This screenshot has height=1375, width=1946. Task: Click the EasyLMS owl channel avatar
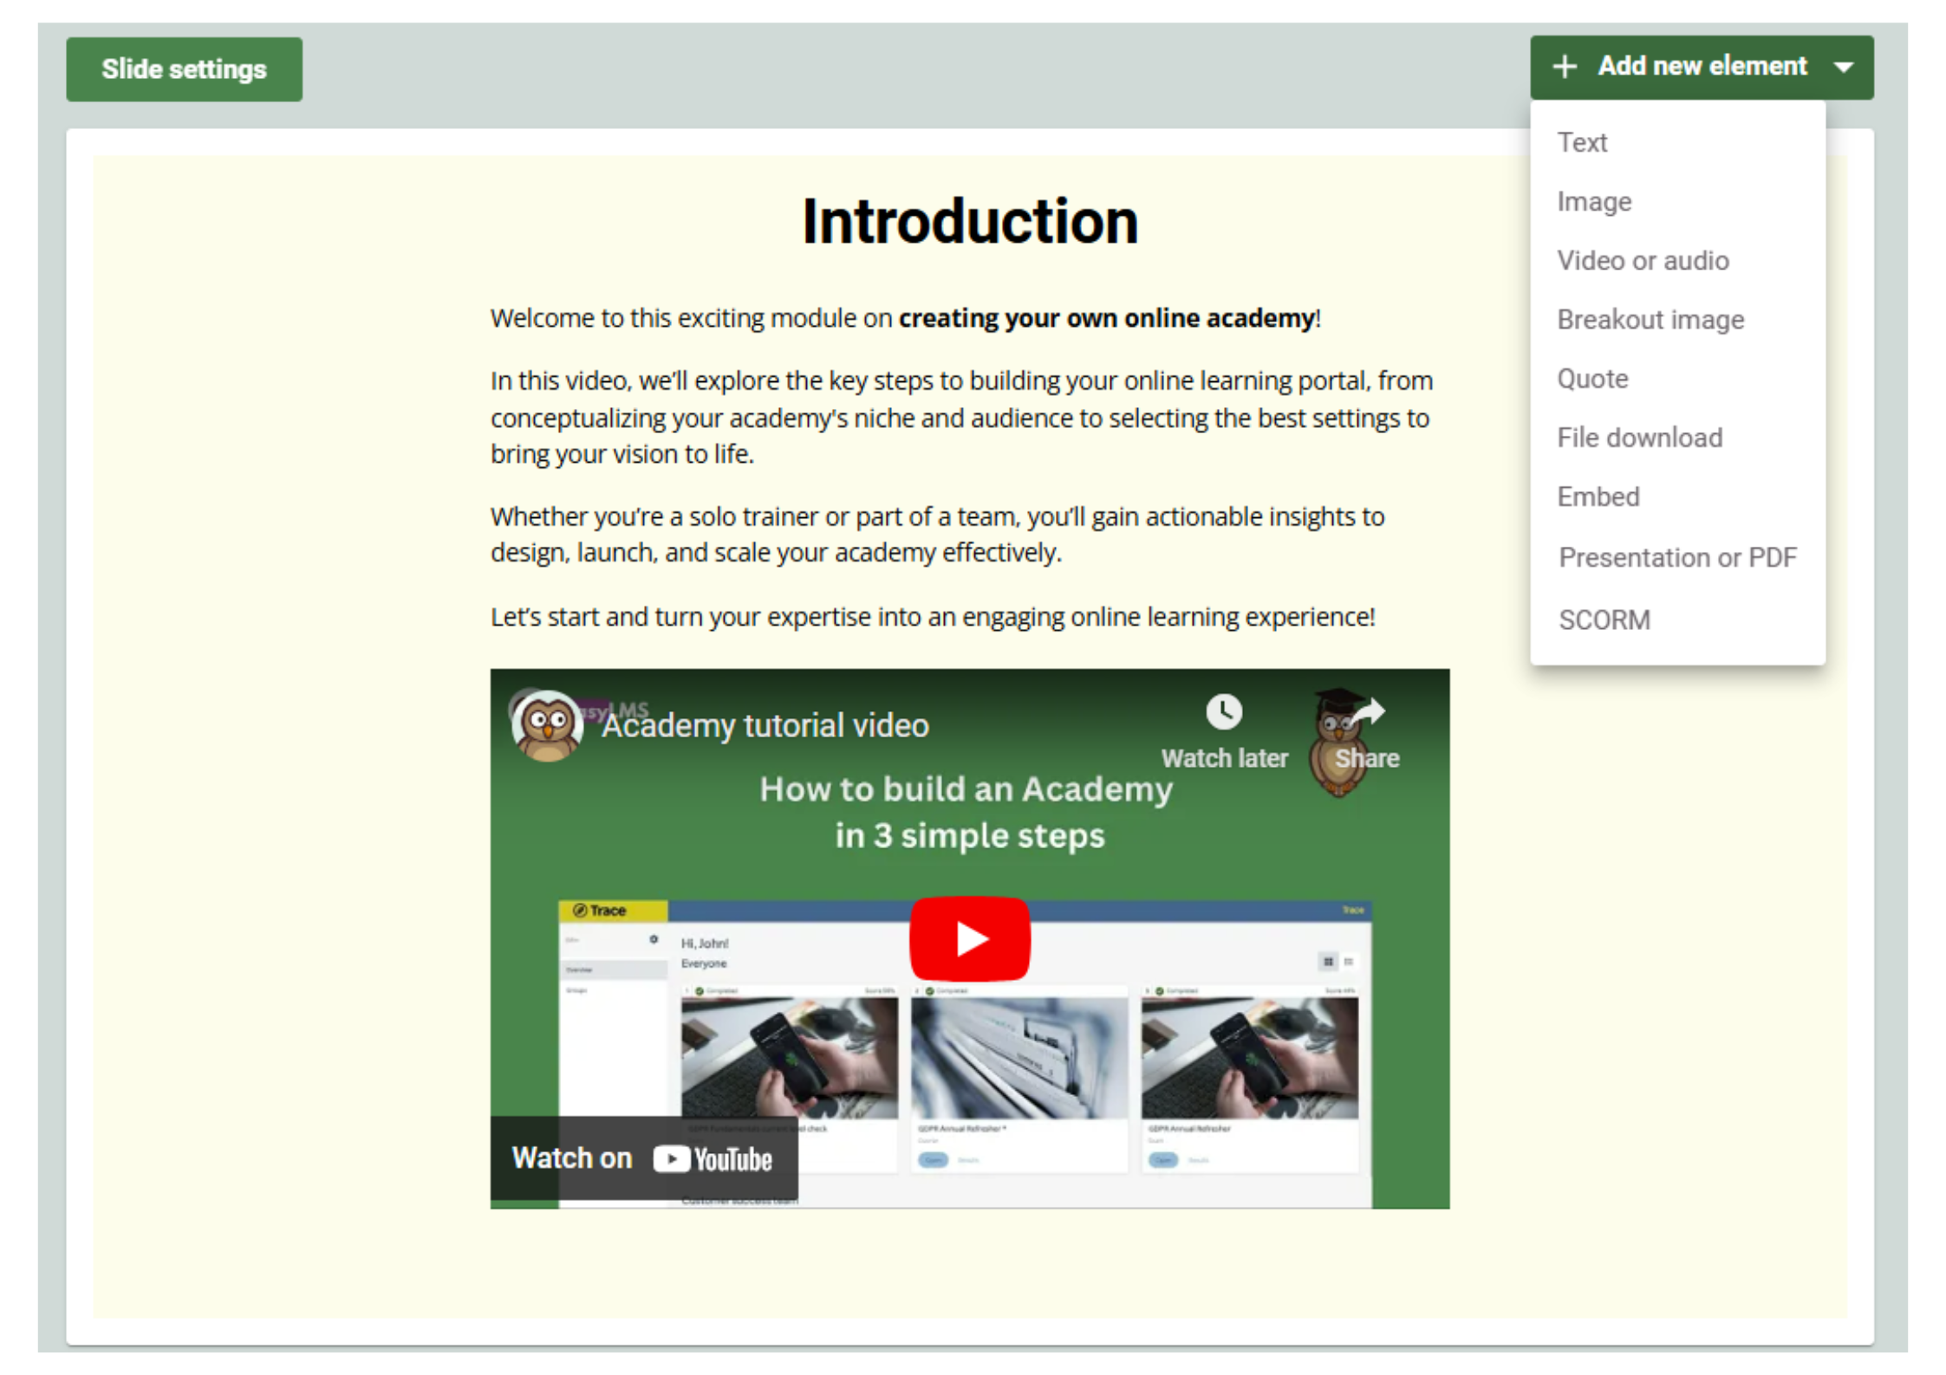(546, 726)
